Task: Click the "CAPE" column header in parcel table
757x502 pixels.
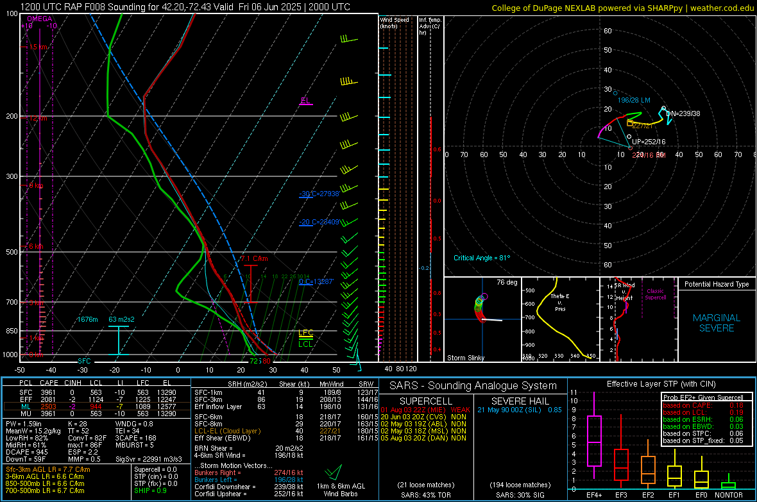Action: coord(49,383)
